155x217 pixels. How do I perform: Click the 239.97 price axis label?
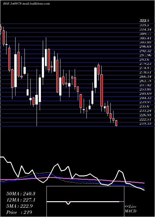145,102
